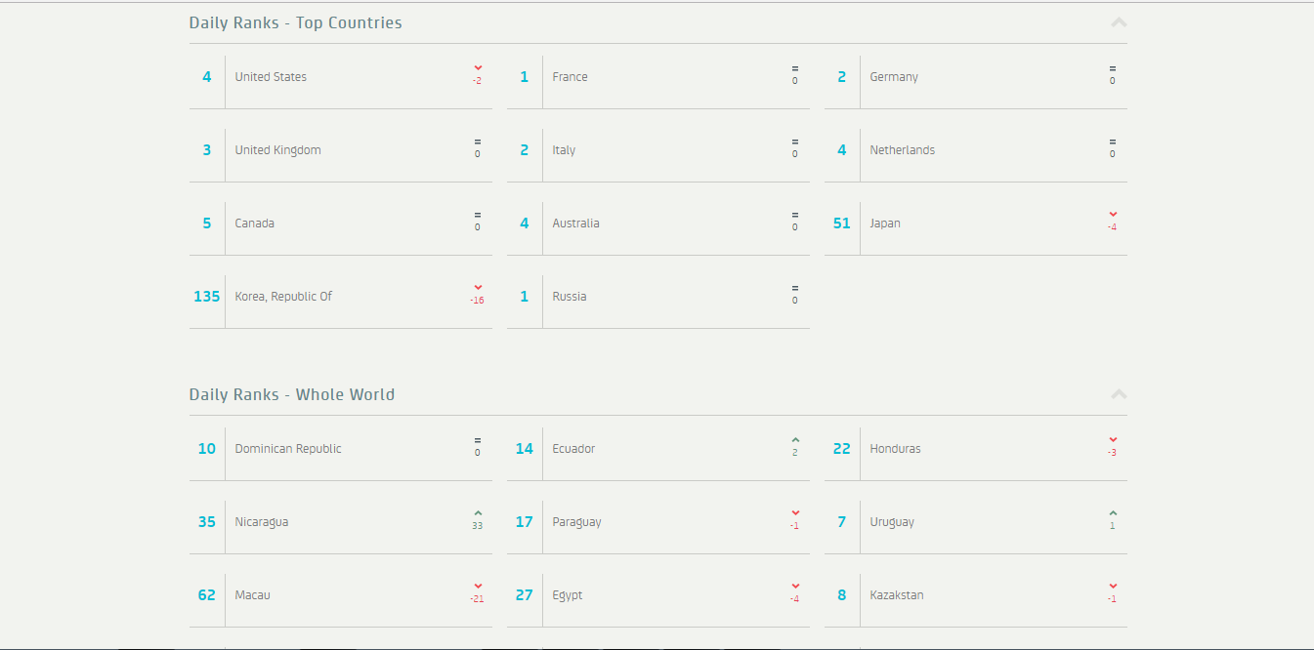Click rank number 135 for Korea

coord(207,297)
